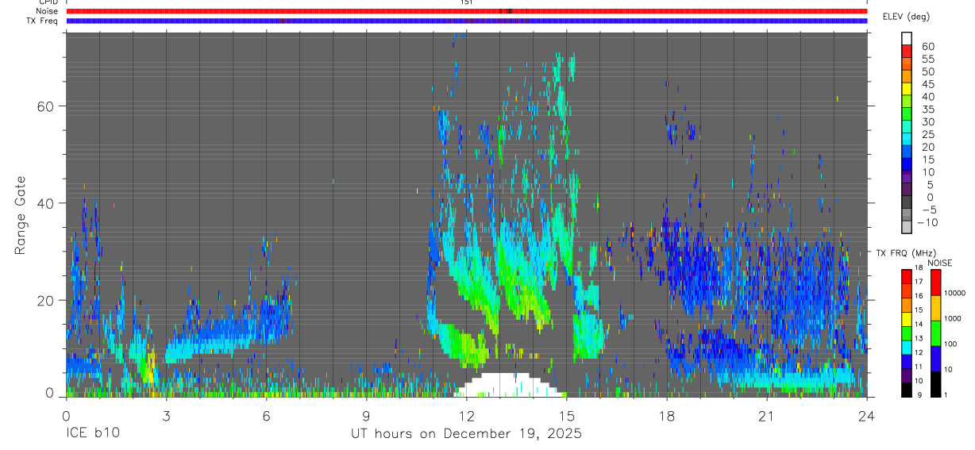Click the 24 UT hour tick label

click(866, 416)
